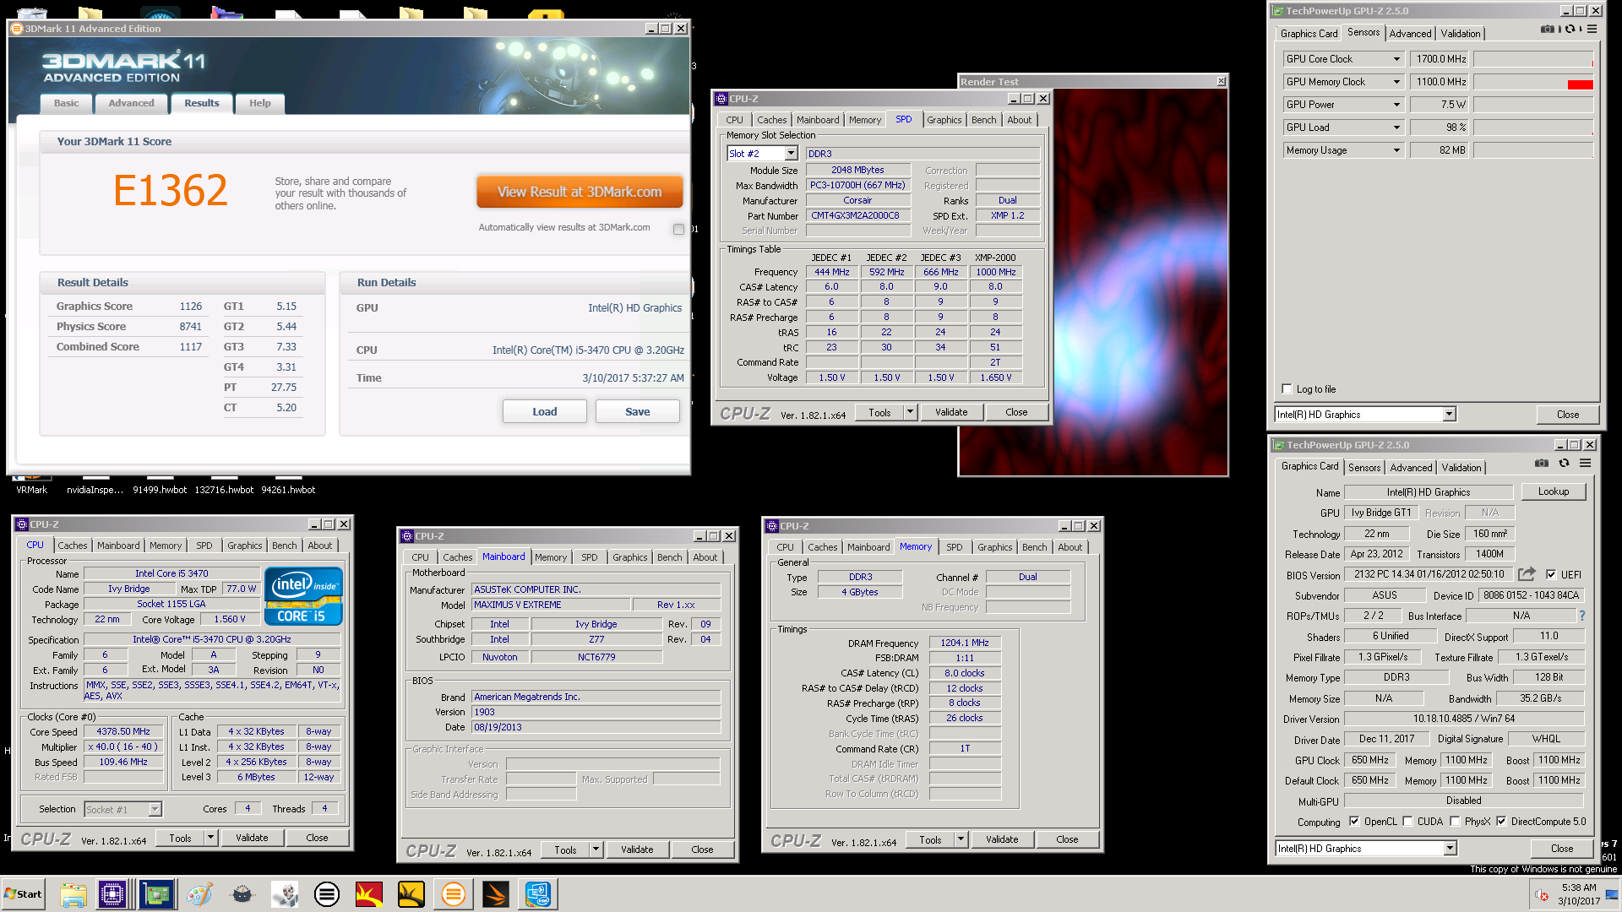This screenshot has height=912, width=1622.
Task: Open Validation tab in GPU-Z Sensors window
Action: click(x=1461, y=34)
